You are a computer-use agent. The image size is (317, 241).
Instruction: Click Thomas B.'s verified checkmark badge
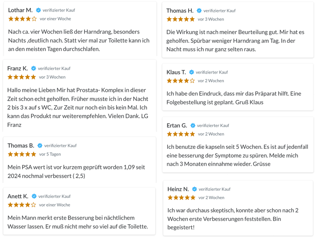click(40, 146)
